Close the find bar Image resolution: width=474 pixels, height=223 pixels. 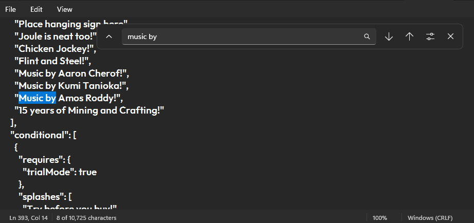point(450,36)
